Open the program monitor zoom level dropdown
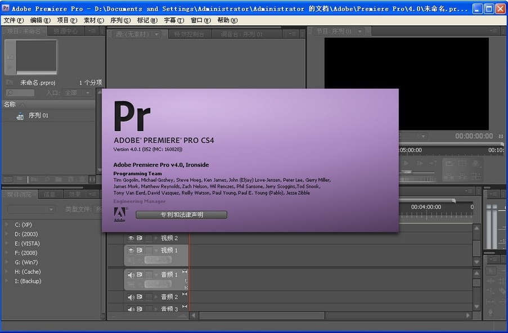The width and height of the screenshot is (508, 333). (413, 136)
